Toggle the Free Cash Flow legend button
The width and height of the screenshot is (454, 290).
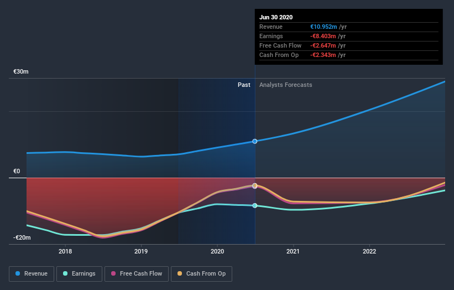137,274
